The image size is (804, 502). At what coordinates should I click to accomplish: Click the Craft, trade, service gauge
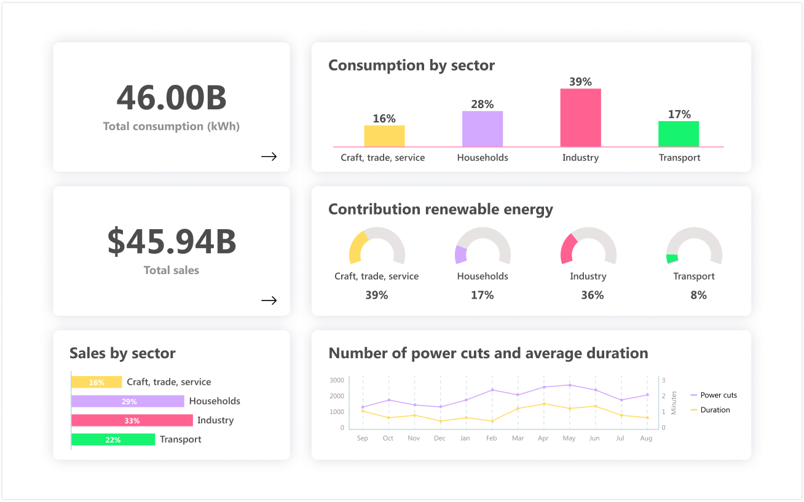(376, 247)
